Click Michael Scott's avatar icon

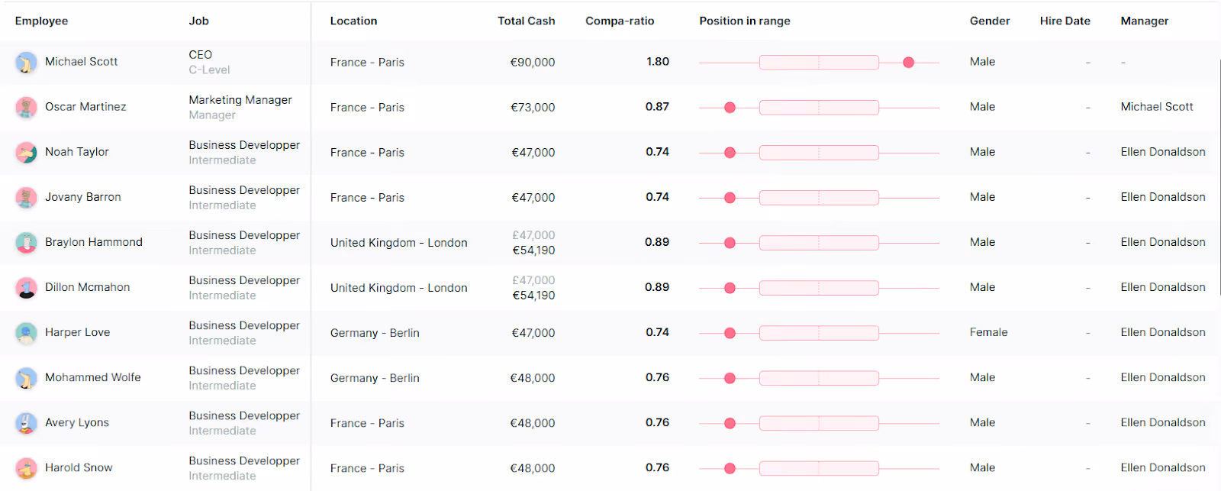(26, 62)
